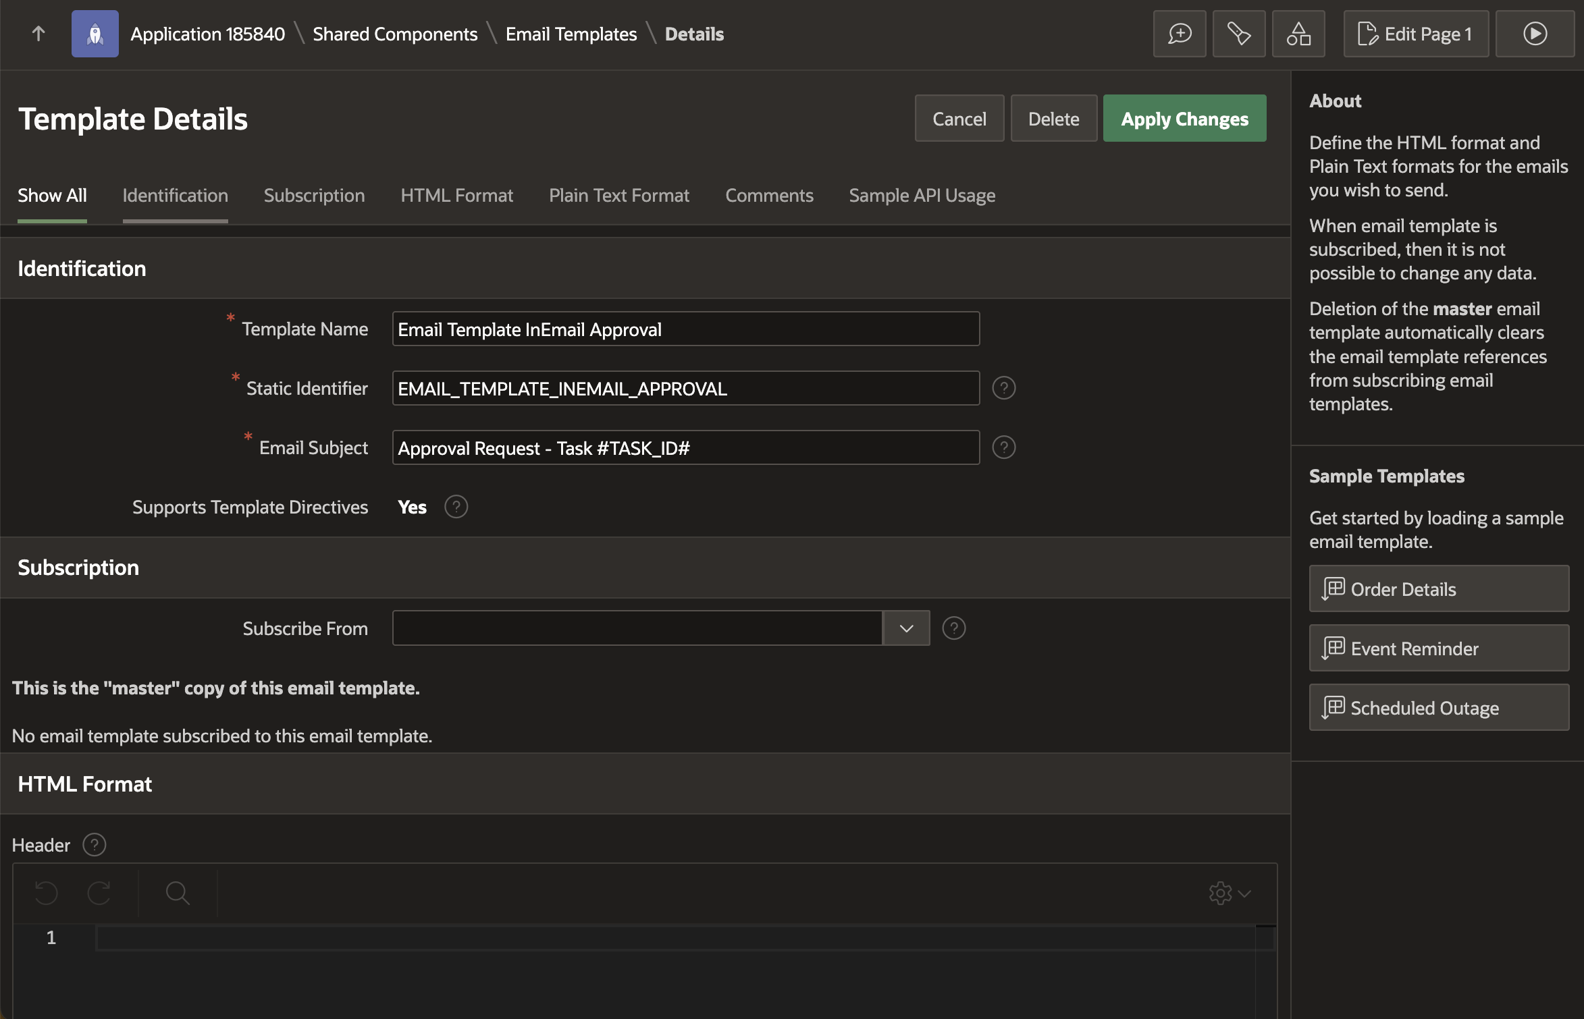1584x1019 pixels.
Task: Click the developer tools icon in header
Action: pyautogui.click(x=1238, y=34)
